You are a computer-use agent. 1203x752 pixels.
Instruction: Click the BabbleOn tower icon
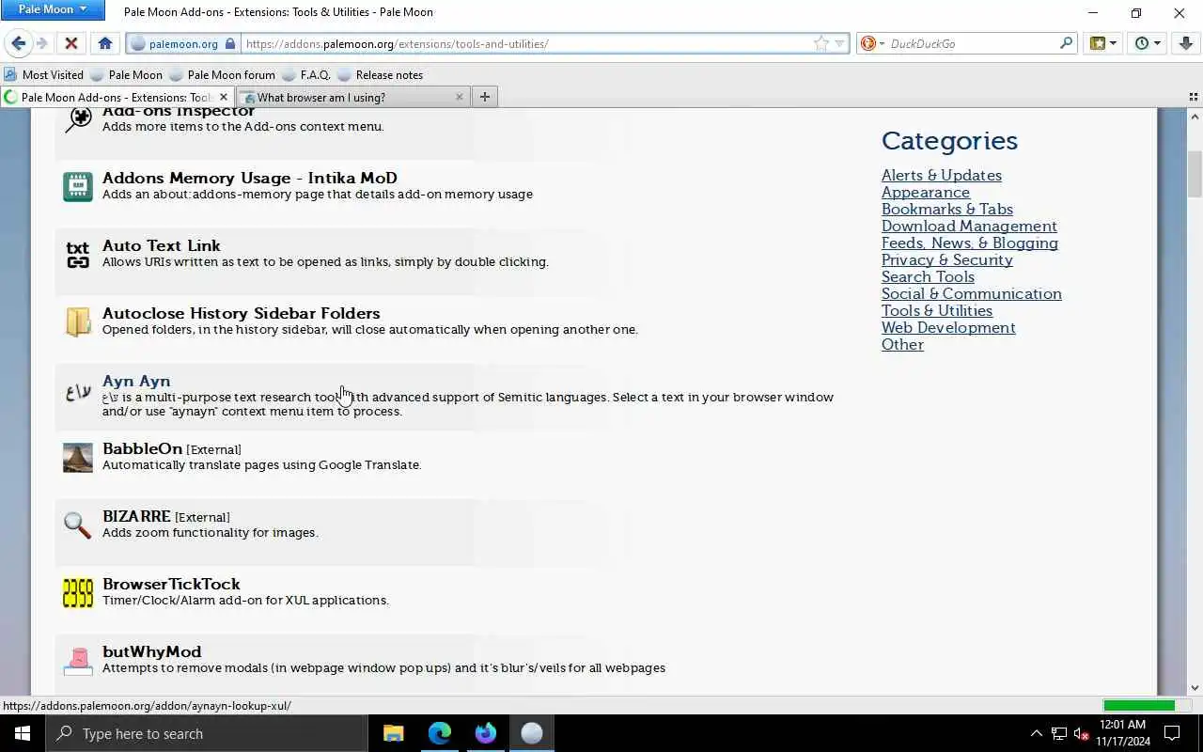coord(78,457)
